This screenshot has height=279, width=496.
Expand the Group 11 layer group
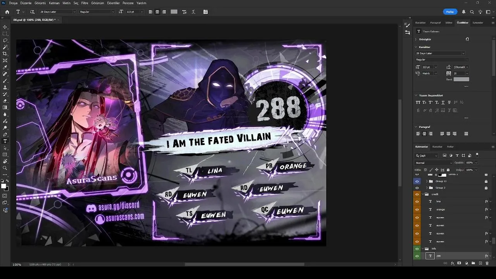(x=427, y=181)
